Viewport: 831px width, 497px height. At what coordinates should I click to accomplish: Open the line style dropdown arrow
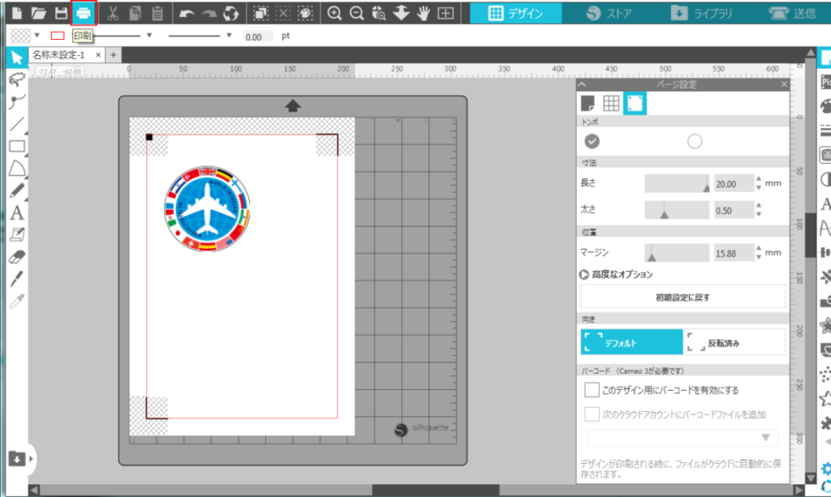[x=149, y=36]
